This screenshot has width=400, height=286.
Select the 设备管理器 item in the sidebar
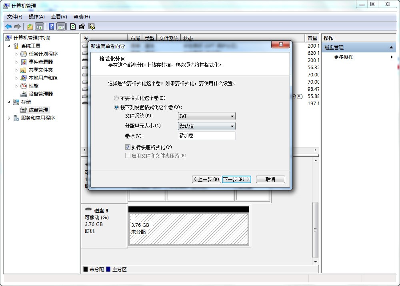(41, 94)
